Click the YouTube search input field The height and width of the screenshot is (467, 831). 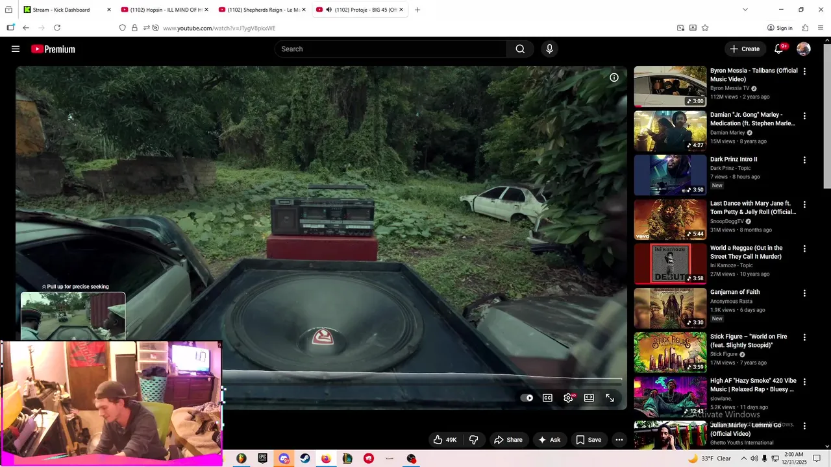(391, 49)
